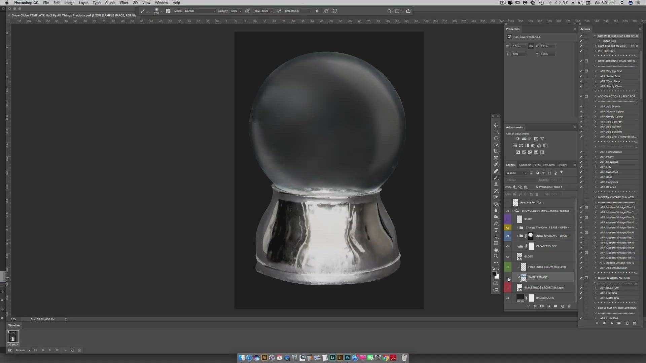Uncheck the Propagate Frame 1 checkbox
The width and height of the screenshot is (646, 363).
pos(537,187)
